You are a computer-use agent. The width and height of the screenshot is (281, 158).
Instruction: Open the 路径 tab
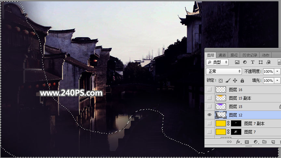tap(234, 55)
